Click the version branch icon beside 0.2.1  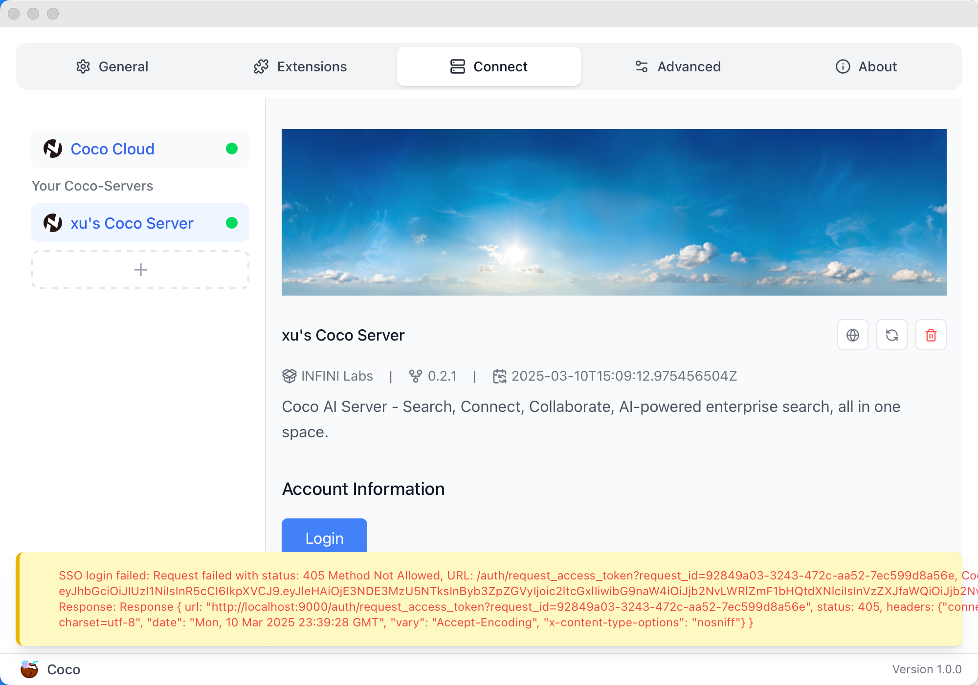tap(415, 376)
